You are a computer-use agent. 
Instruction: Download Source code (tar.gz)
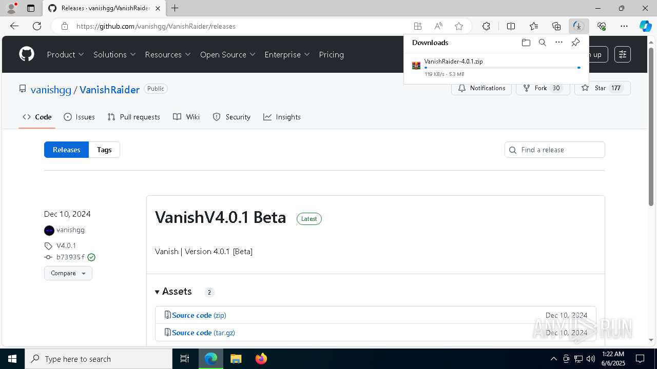point(203,333)
